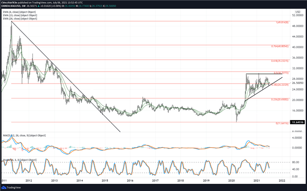
Task: Select the EMA (13, close) indicator legend
Action: click(x=20, y=15)
